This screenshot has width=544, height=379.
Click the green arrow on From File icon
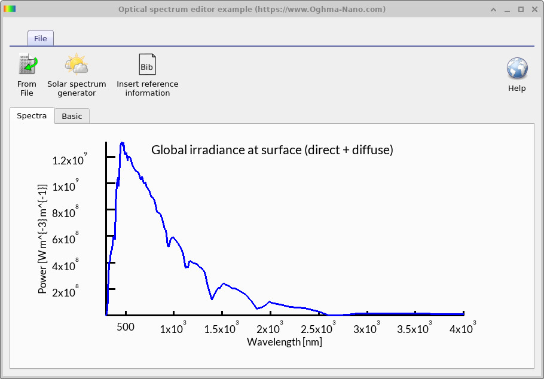coord(31,67)
